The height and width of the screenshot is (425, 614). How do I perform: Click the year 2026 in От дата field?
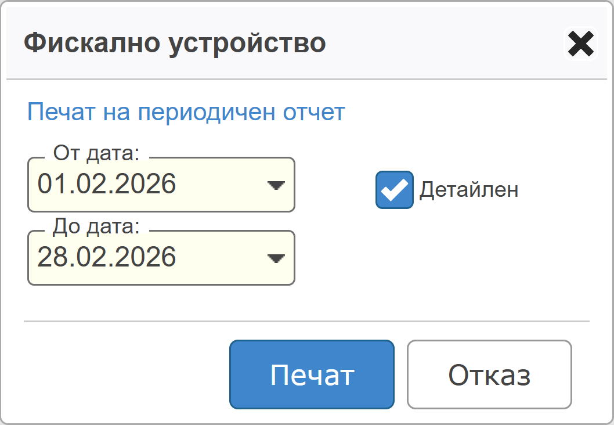point(150,185)
